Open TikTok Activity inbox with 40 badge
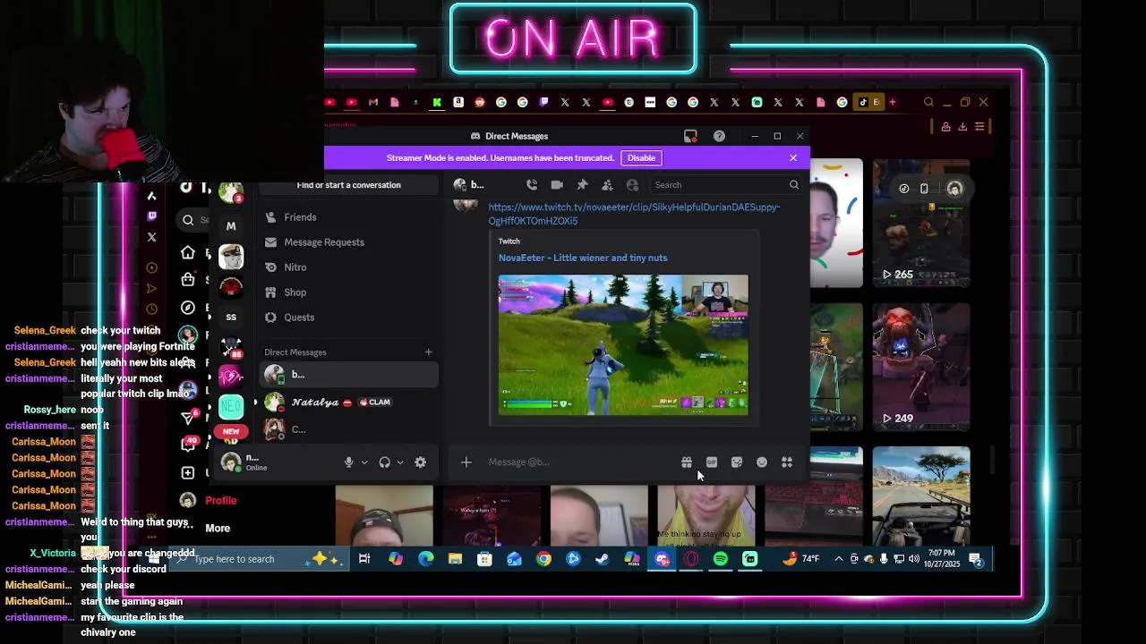 tap(189, 444)
